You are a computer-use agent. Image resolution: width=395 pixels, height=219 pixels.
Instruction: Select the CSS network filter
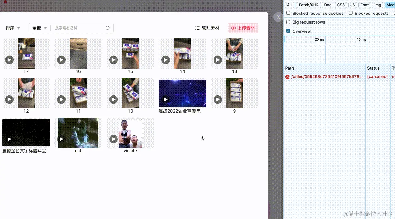tap(341, 5)
